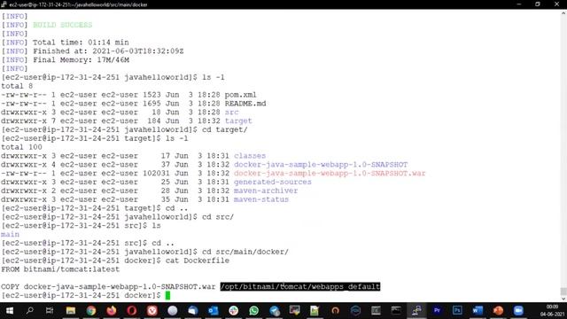The width and height of the screenshot is (567, 319).
Task: Click the terminal scrollbar thumb
Action: (563, 292)
